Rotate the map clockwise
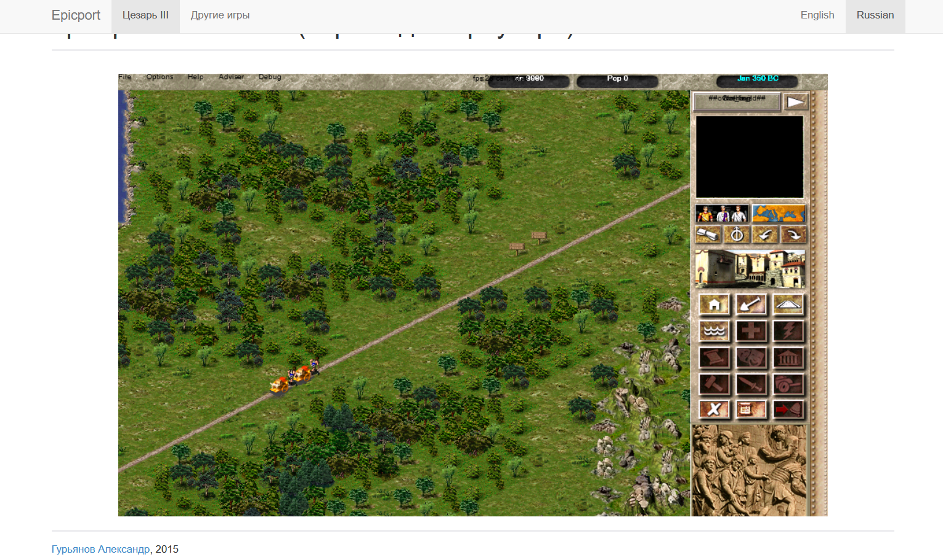The height and width of the screenshot is (557, 943). [793, 235]
